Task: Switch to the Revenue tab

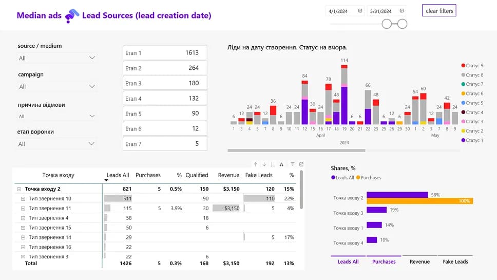Action: click(419, 262)
